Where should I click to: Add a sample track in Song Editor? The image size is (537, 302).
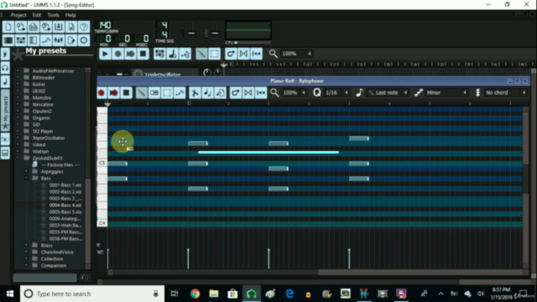point(172,54)
